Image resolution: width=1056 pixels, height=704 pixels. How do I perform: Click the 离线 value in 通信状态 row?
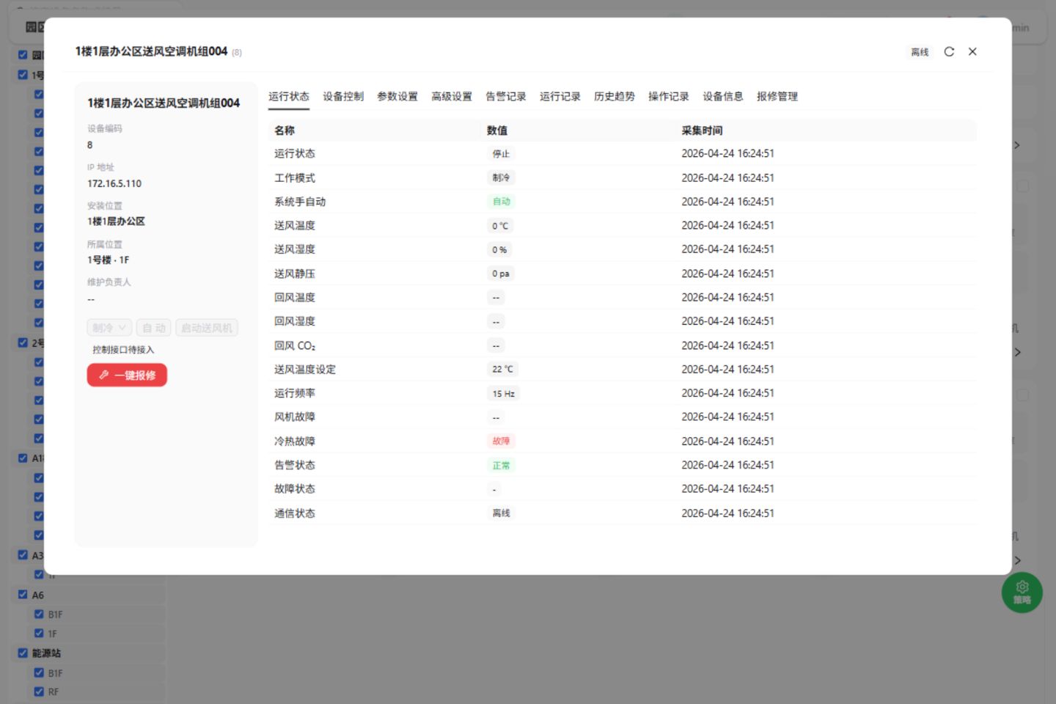click(x=501, y=513)
